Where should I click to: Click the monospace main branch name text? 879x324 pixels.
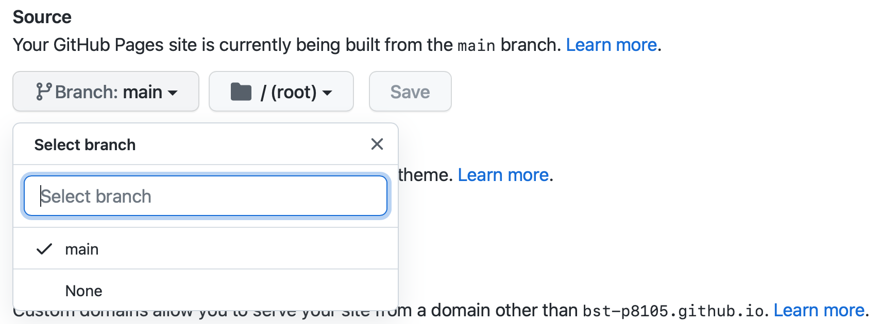(477, 46)
